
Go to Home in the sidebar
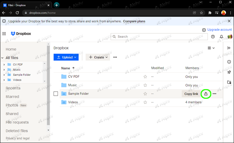tap(11, 49)
